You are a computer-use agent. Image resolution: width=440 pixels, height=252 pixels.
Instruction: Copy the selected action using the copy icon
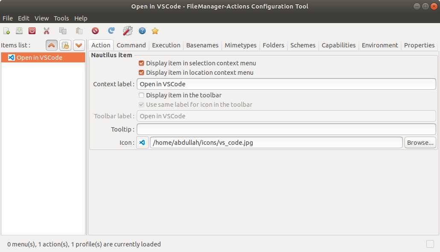62,31
